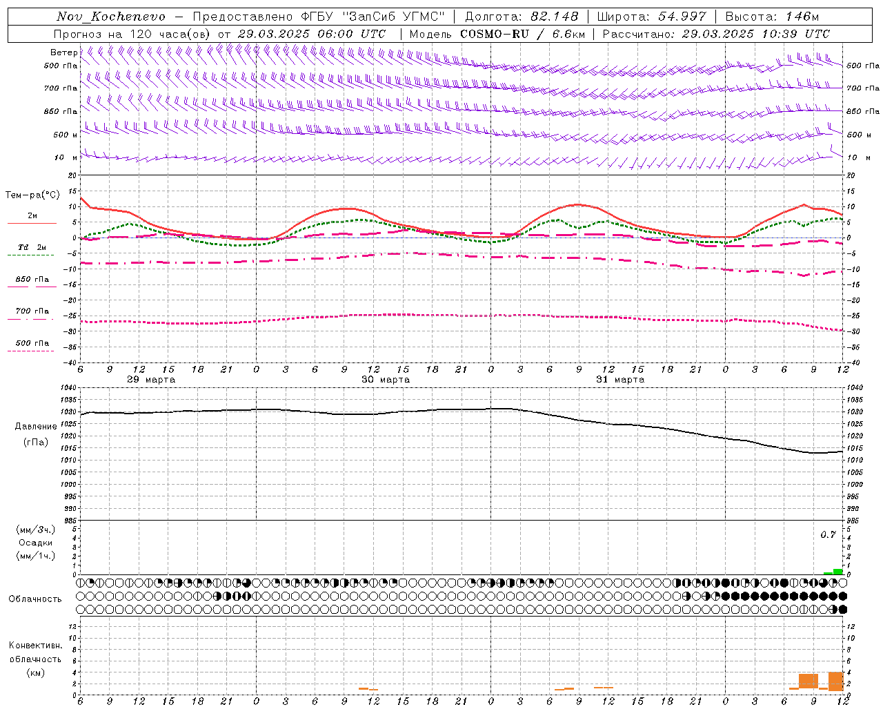Click the tallest green precipitation bar
Image resolution: width=883 pixels, height=707 pixels.
(x=838, y=572)
